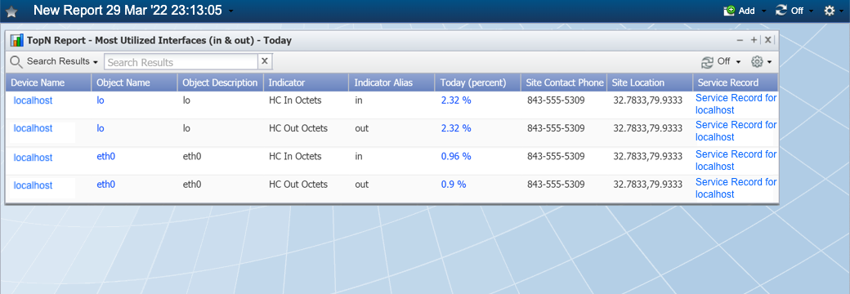Click the Add report attachment button
This screenshot has width=850, height=294.
click(x=740, y=11)
